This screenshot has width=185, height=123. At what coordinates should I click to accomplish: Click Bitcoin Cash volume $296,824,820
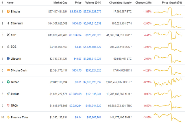(x=93, y=70)
